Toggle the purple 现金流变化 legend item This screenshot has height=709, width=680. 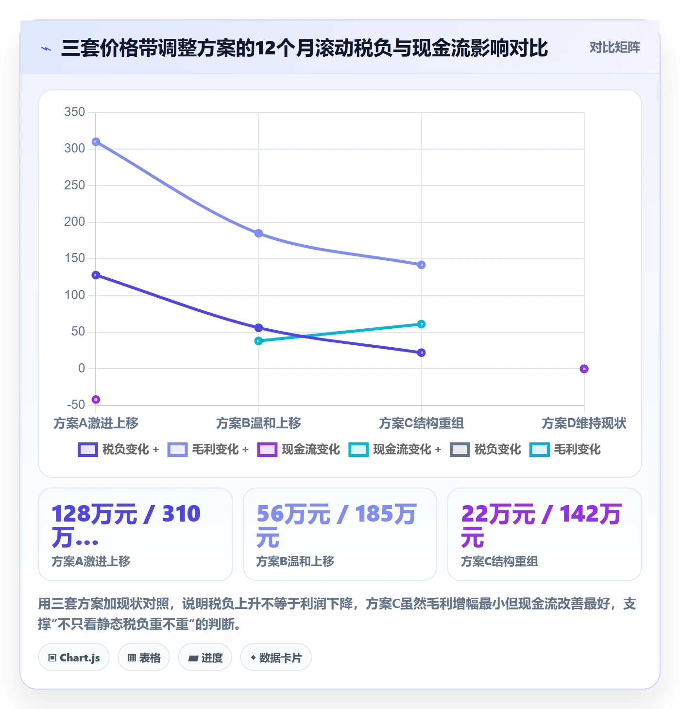tap(298, 450)
